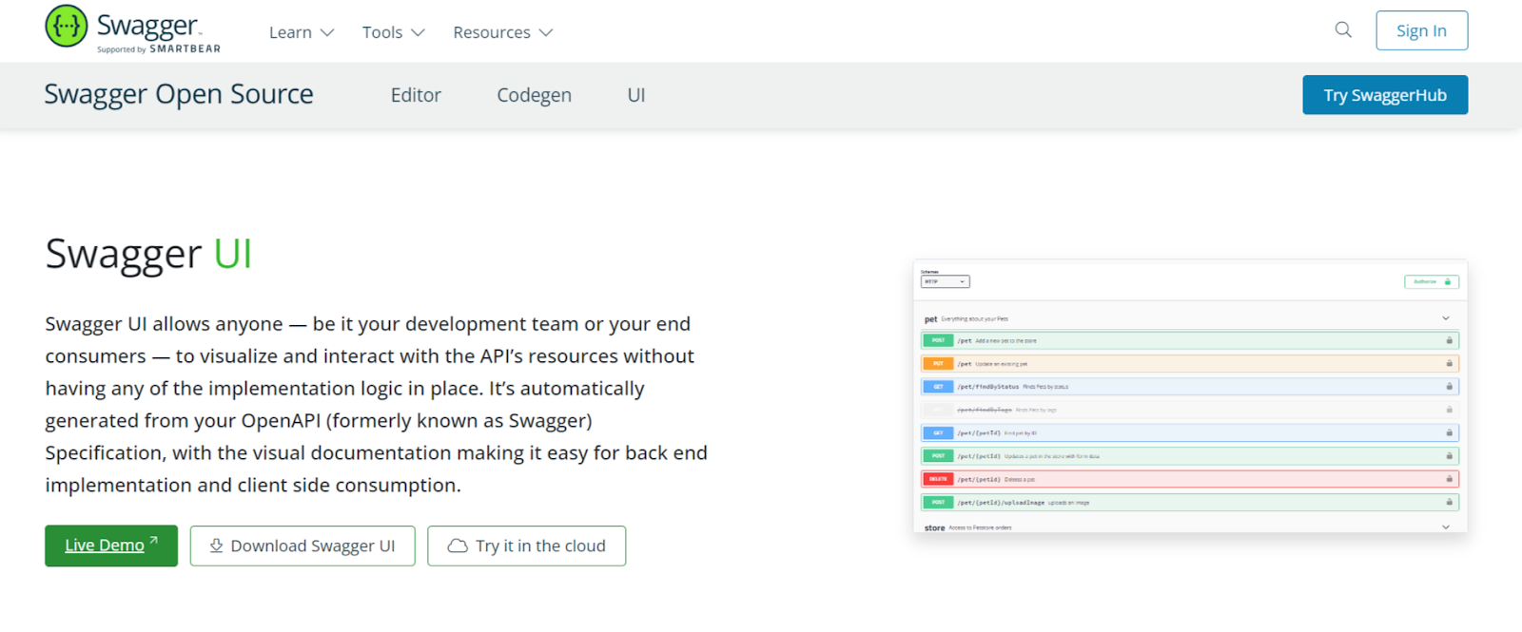Choose Try it in the cloud
1522x632 pixels.
526,546
